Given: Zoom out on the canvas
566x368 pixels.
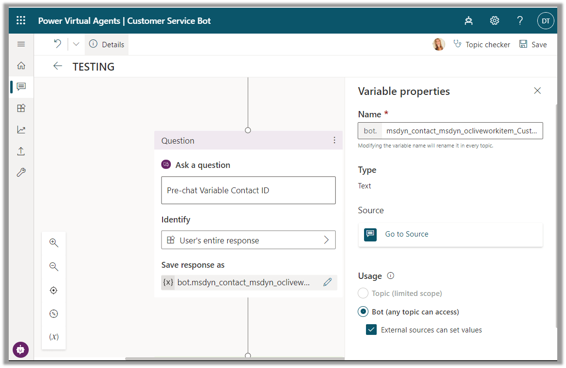Looking at the screenshot, I should (54, 267).
